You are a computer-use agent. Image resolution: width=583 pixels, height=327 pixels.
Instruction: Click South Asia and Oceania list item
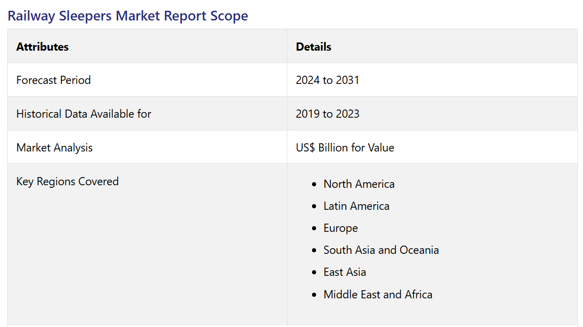tap(381, 250)
